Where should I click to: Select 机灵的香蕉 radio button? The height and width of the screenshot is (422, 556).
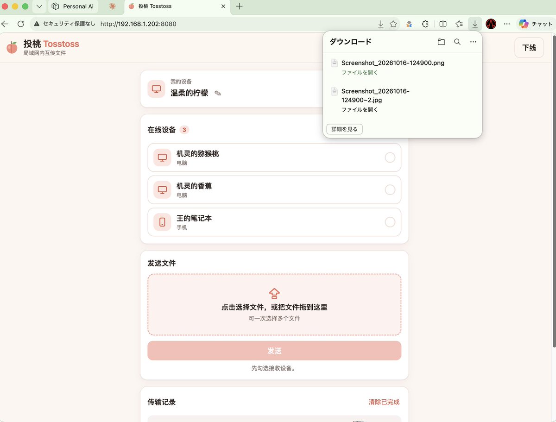coord(390,190)
